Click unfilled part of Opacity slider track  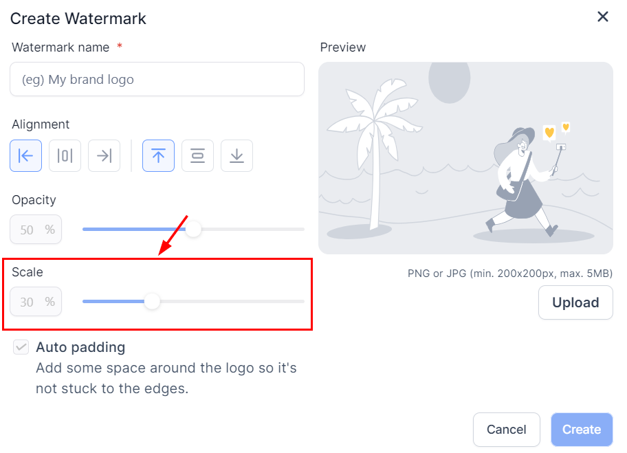pos(252,229)
